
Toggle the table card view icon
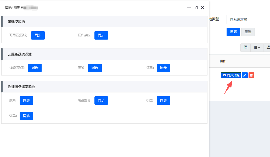tap(246, 47)
